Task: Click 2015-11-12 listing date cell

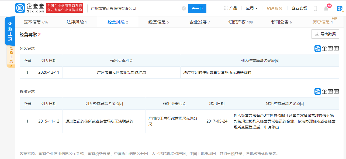Action: click(x=49, y=121)
